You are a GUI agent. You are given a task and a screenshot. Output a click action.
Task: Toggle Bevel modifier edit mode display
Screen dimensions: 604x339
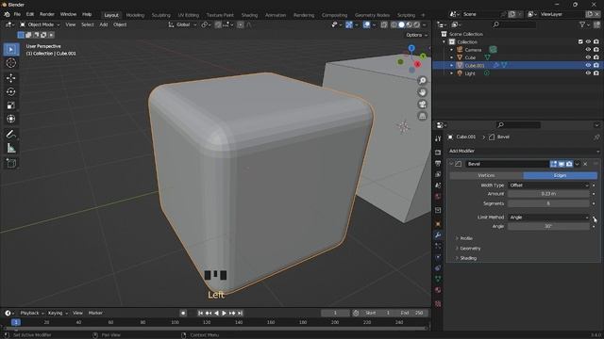tap(553, 164)
